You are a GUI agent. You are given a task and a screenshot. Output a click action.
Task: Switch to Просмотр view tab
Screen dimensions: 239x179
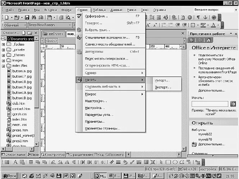click(x=115, y=155)
